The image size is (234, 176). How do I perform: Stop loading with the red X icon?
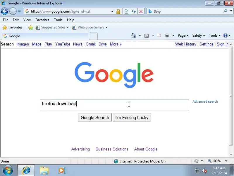tap(141, 11)
